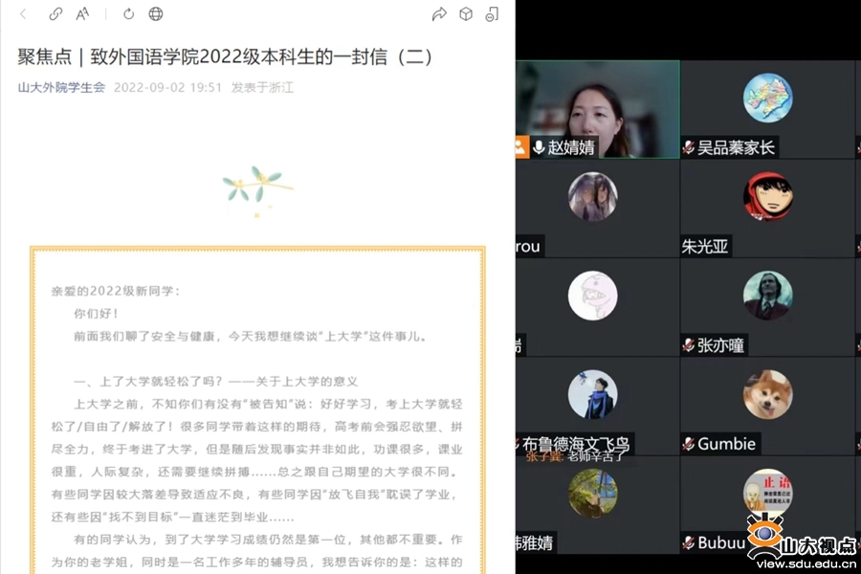This screenshot has height=574, width=861.
Task: Click muted mic icon beside 张亦瞳
Action: tap(688, 345)
